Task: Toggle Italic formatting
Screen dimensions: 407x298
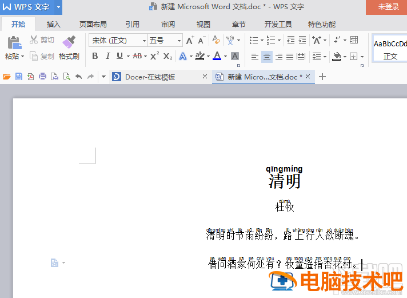Action: point(107,56)
